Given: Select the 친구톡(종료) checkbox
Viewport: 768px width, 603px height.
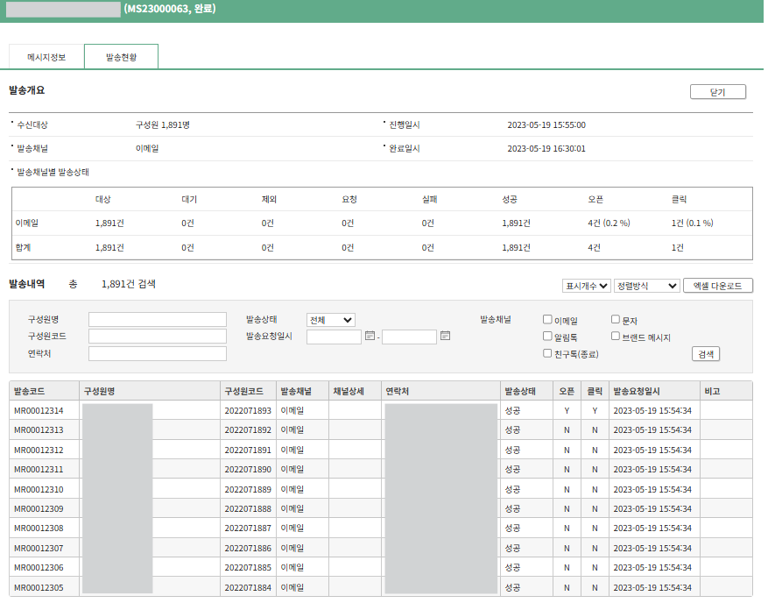Looking at the screenshot, I should coord(547,353).
